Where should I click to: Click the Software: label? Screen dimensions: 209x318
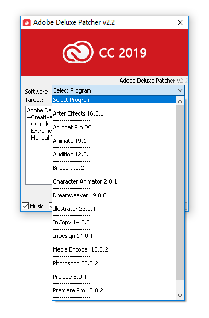[37, 92]
